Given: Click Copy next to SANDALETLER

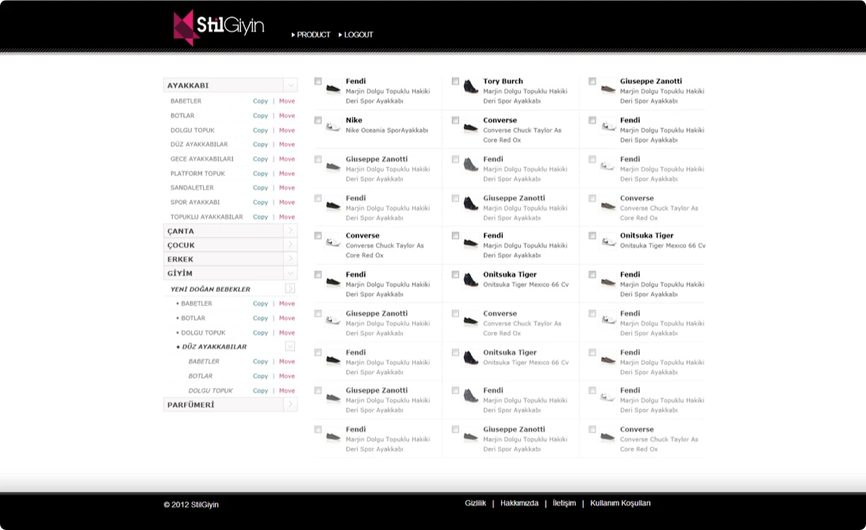Looking at the screenshot, I should [260, 188].
